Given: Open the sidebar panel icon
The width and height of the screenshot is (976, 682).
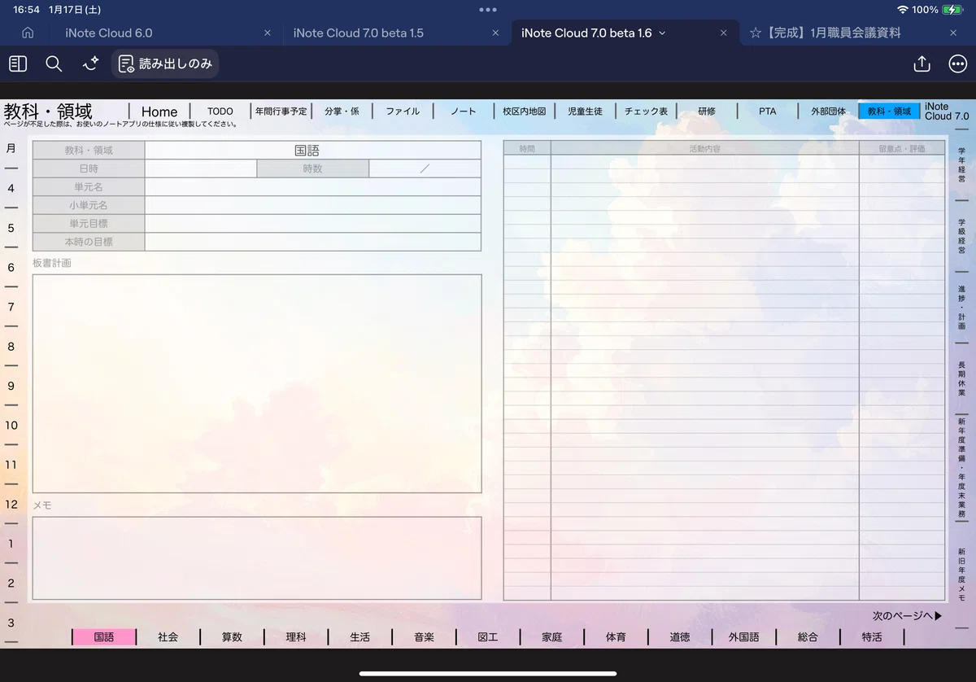Looking at the screenshot, I should pyautogui.click(x=18, y=63).
